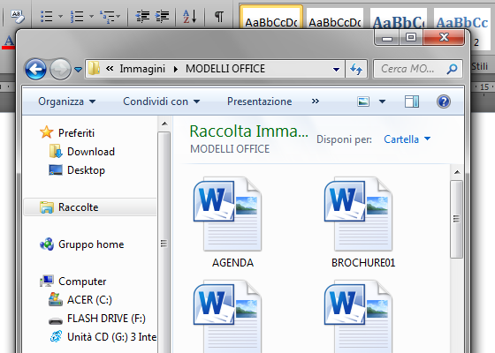This screenshot has height=353, width=495.
Task: Click the BROCHURE01 file name label
Action: point(363,263)
